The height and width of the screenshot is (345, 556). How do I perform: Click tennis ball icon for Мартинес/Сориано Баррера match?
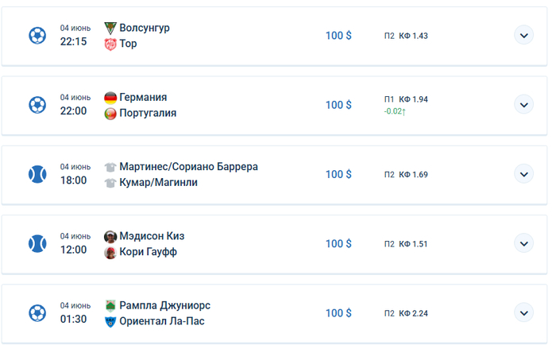click(37, 174)
